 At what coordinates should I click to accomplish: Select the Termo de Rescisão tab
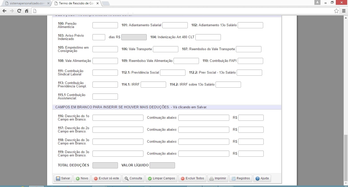[x=76, y=4]
